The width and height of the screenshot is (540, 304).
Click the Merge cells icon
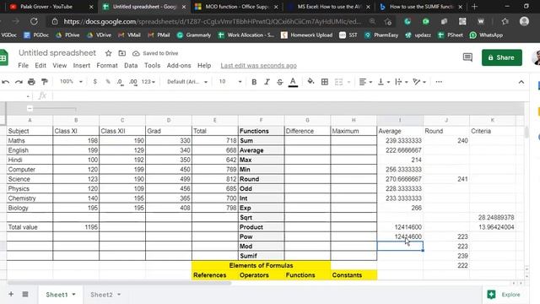339,82
